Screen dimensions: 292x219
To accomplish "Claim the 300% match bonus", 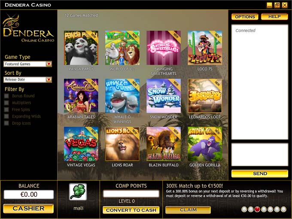I will tap(188, 210).
